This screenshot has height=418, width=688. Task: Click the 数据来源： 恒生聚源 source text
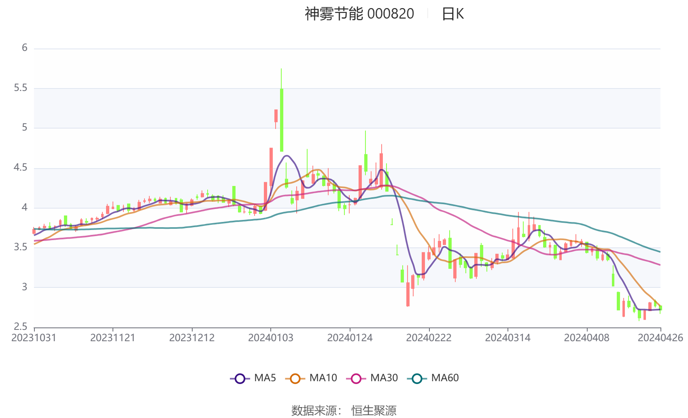[344, 410]
